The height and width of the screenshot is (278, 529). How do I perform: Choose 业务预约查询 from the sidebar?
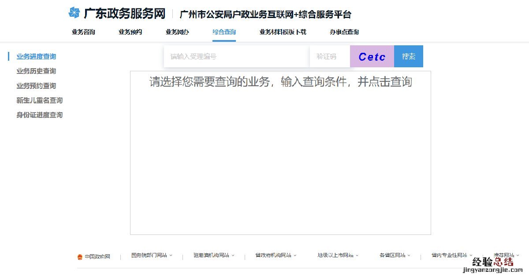(x=36, y=86)
